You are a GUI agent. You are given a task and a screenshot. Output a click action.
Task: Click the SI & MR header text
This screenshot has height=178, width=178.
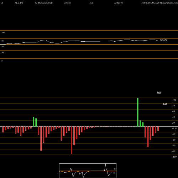pyautogui.click(x=19, y=3)
